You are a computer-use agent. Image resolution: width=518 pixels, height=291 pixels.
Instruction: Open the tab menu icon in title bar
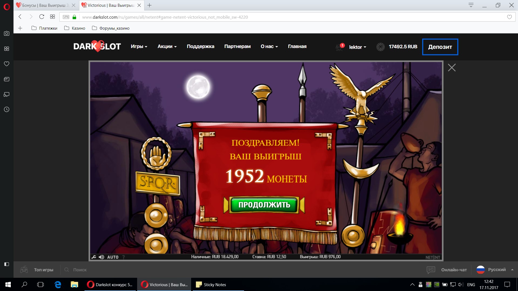point(471,5)
